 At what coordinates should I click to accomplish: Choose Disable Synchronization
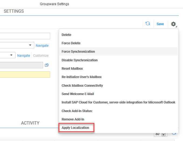(80, 60)
